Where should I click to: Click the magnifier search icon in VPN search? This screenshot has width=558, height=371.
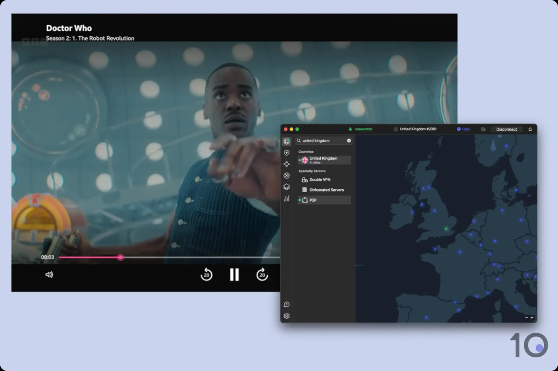(x=299, y=141)
